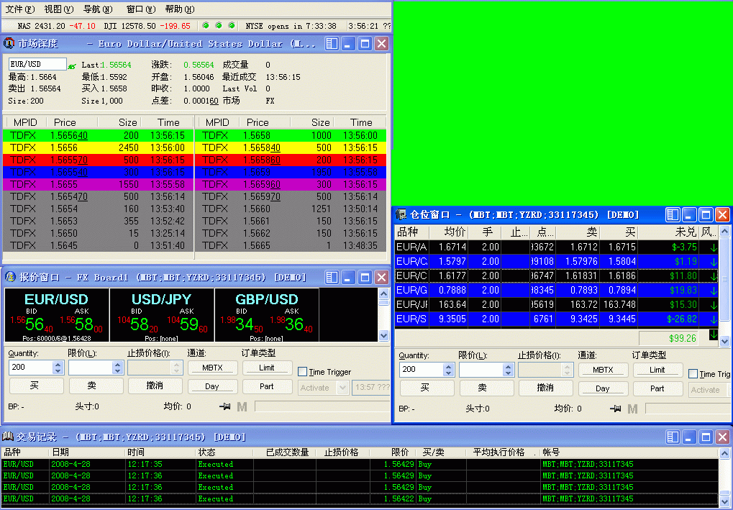Click the first green status light in toolbar
This screenshot has width=733, height=510.
tap(206, 25)
